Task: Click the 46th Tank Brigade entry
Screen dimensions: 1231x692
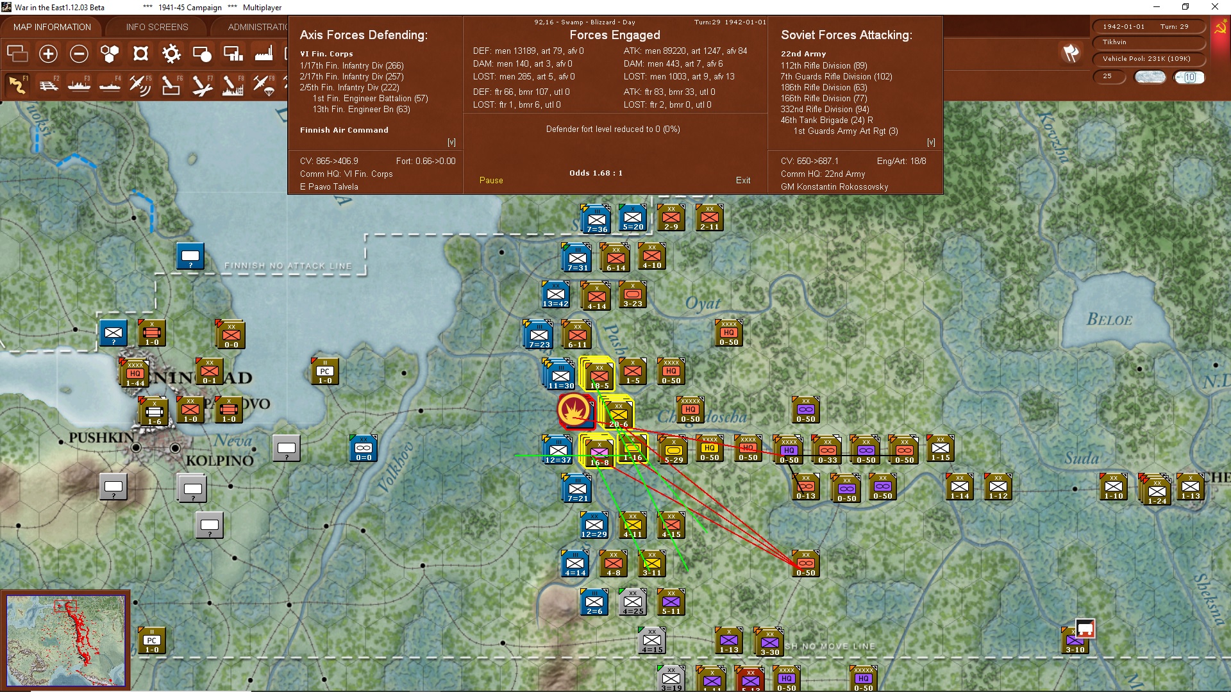Action: click(x=826, y=120)
